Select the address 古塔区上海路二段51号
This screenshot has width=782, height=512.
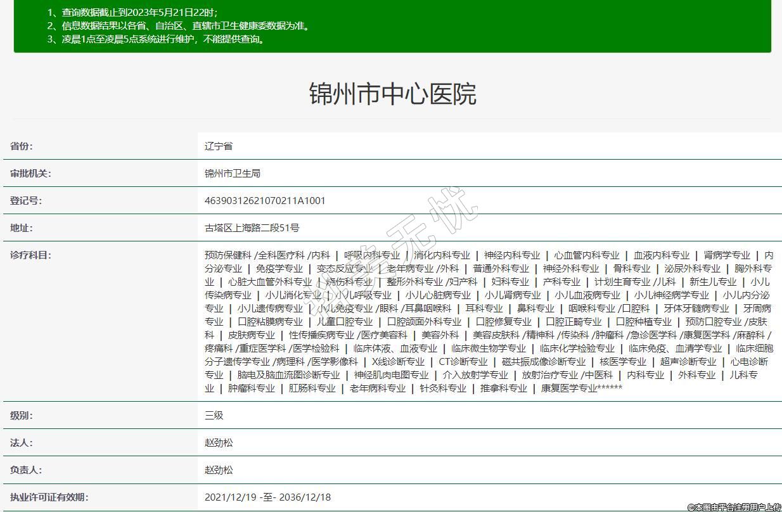pos(252,228)
